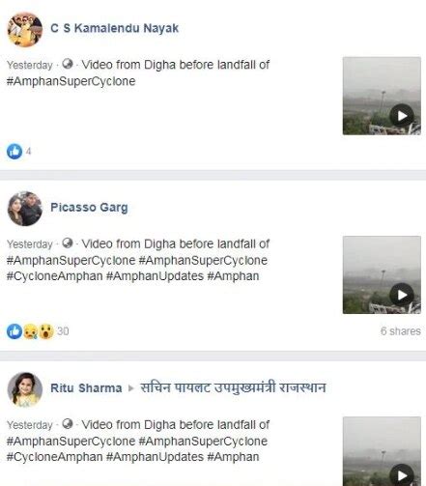426x486 pixels.
Task: Click the globe privacy icon on Picasso Garg's post
Action: coord(68,243)
